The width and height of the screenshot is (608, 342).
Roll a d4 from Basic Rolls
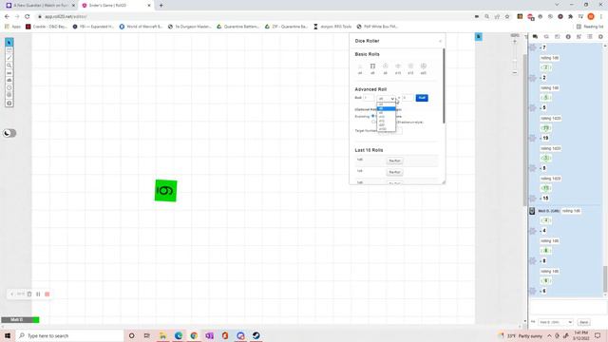click(x=360, y=68)
